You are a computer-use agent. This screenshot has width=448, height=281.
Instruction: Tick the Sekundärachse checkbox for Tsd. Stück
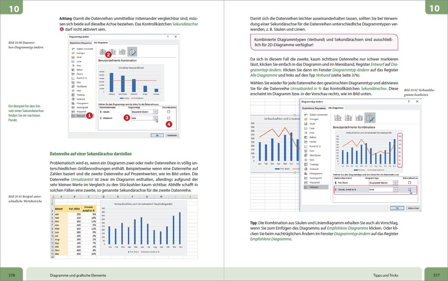tap(410, 182)
